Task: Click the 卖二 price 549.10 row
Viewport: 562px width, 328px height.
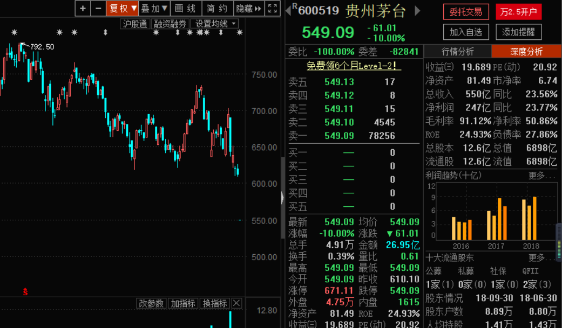Action: (x=353, y=122)
